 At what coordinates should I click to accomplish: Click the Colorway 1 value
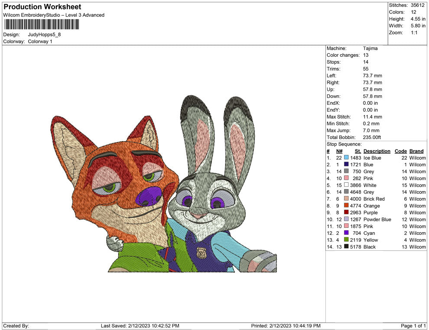coord(40,42)
